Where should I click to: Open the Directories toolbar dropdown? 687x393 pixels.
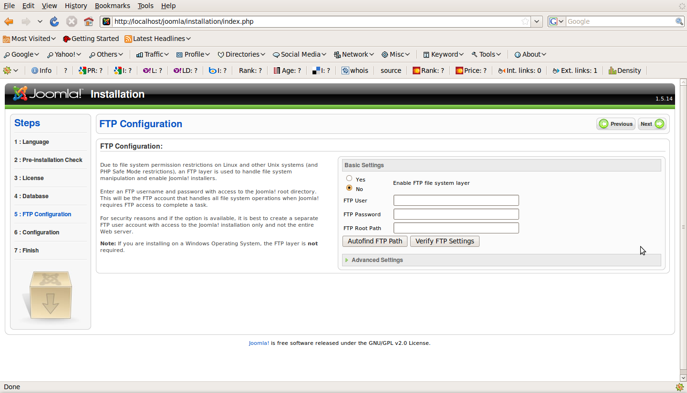[241, 54]
